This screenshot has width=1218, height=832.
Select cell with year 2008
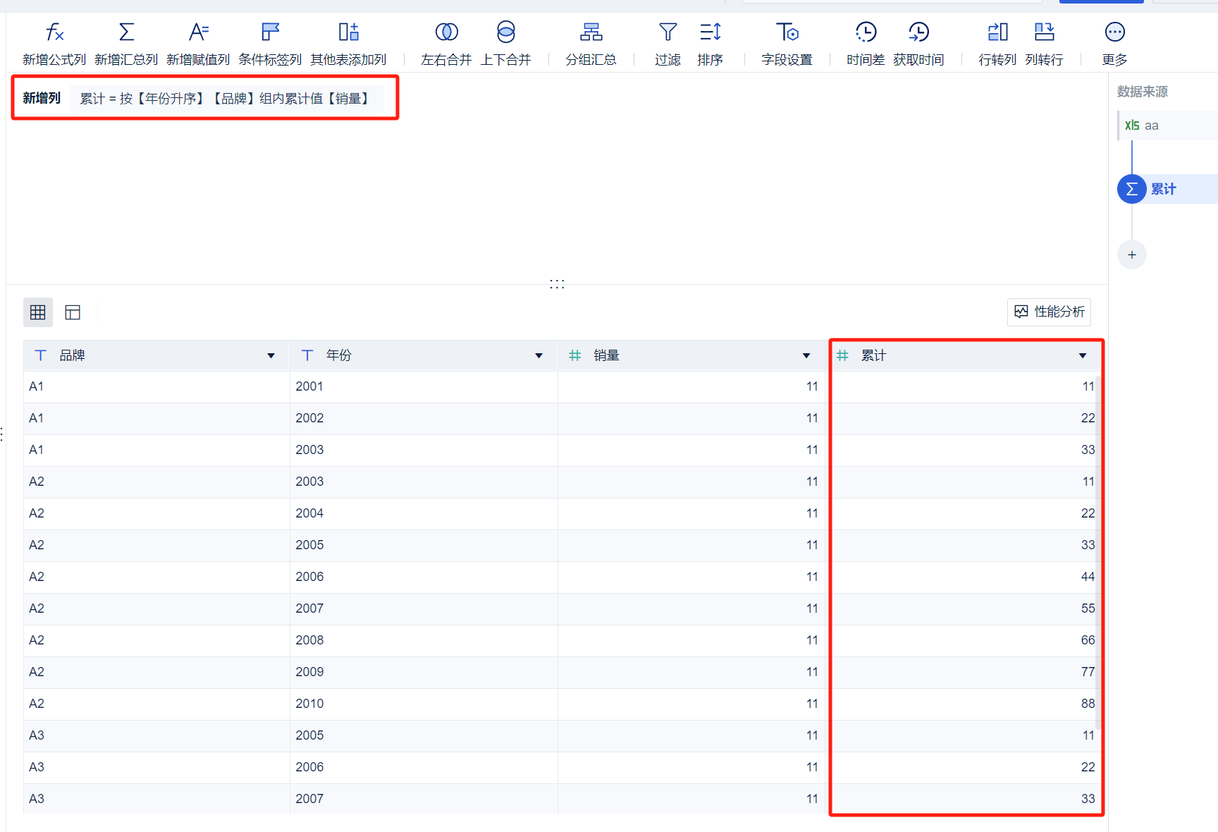[x=424, y=640]
